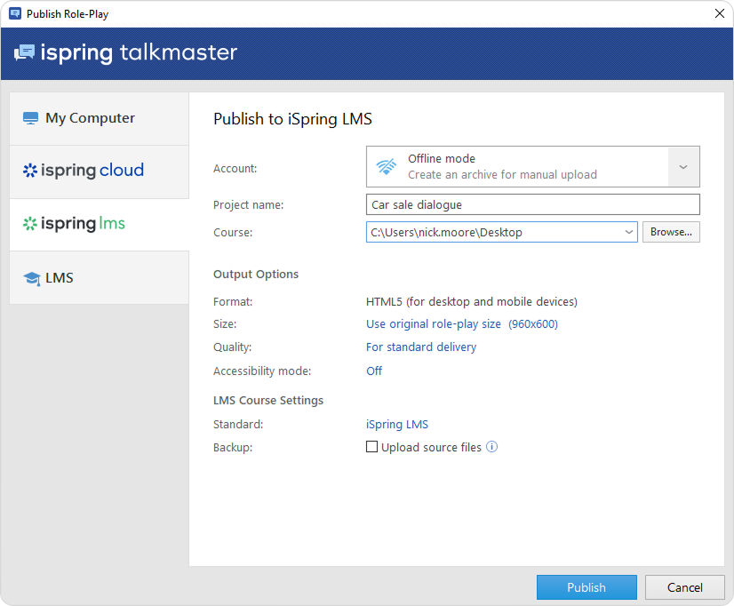
Task: Enable the Upload source files checkbox
Action: point(372,447)
